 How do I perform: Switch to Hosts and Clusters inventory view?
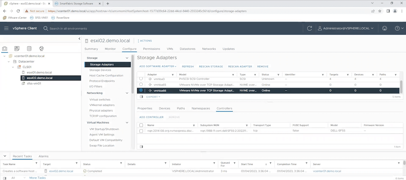(x=4, y=49)
